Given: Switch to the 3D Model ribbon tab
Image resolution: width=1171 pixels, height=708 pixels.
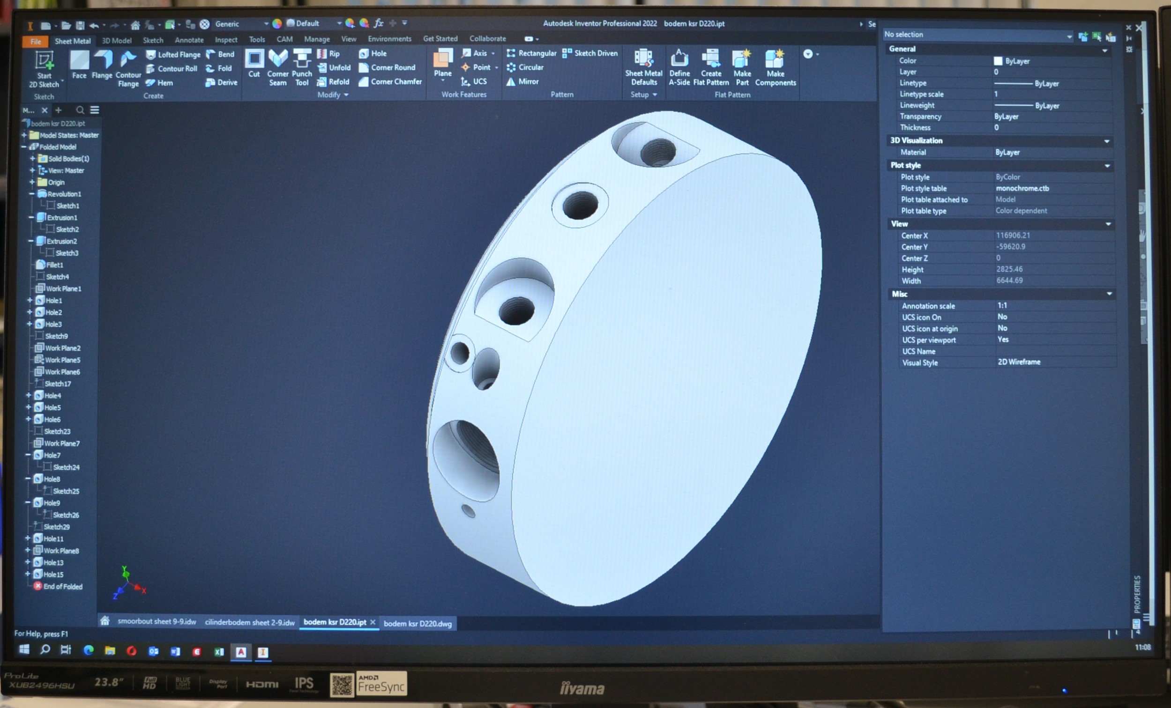Looking at the screenshot, I should [x=116, y=41].
